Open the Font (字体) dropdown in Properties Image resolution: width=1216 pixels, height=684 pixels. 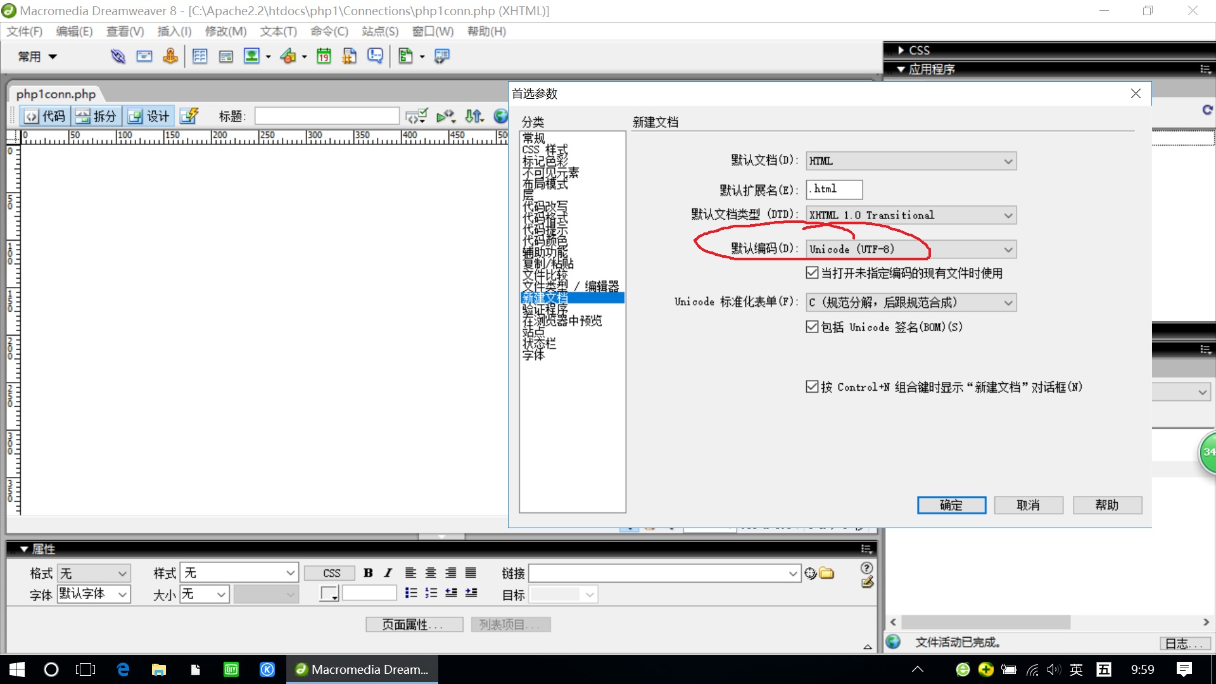pyautogui.click(x=94, y=593)
